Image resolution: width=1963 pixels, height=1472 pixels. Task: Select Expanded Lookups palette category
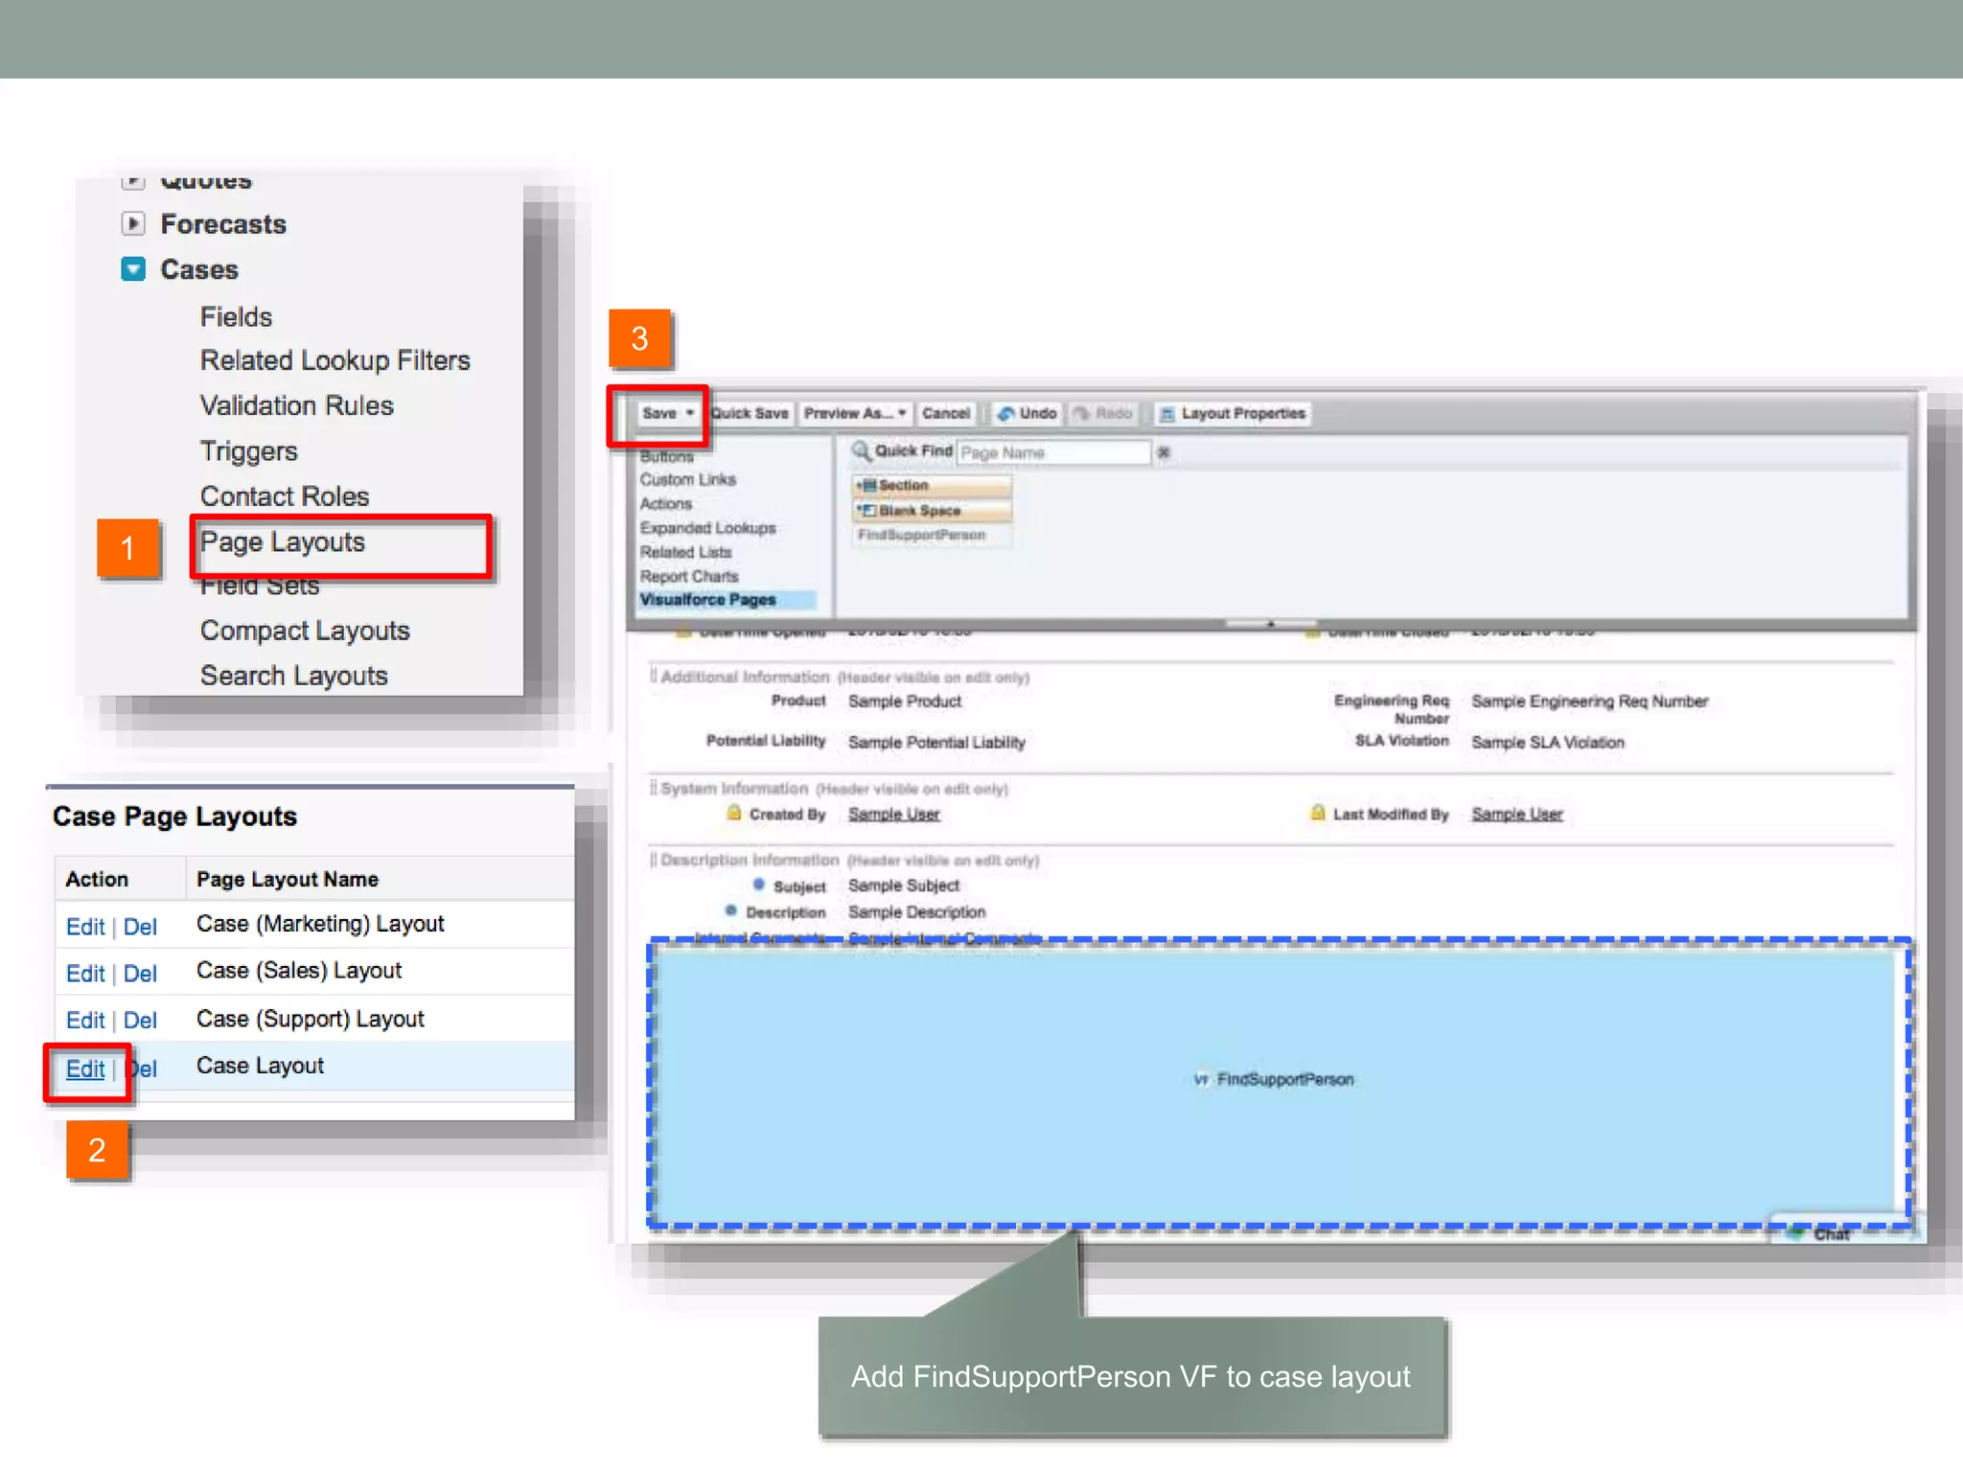pyautogui.click(x=707, y=528)
